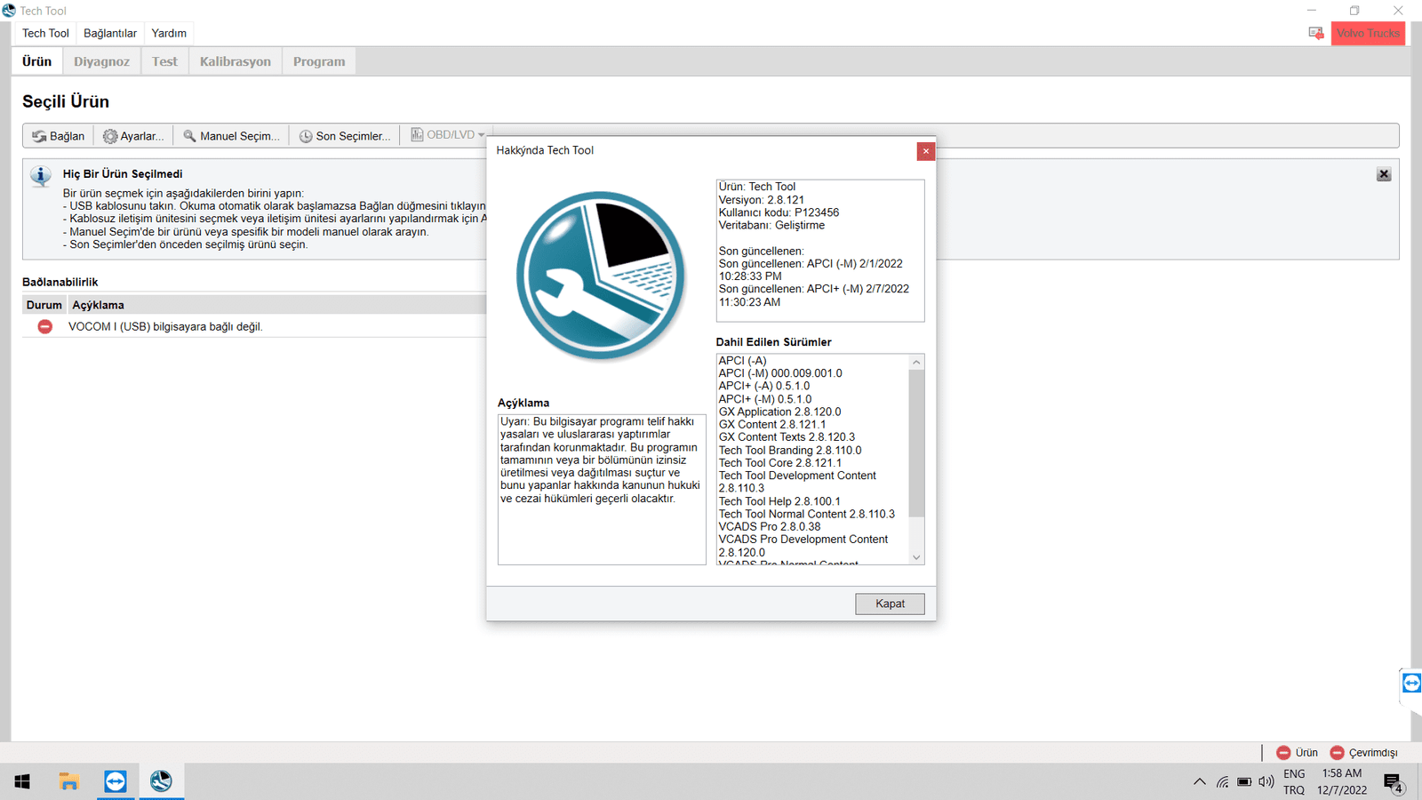Switch to the Diyagnoz tab

pos(101,61)
